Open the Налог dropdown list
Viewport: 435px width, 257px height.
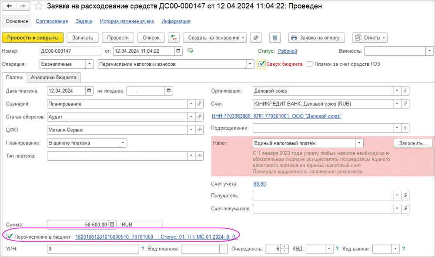[x=359, y=143]
